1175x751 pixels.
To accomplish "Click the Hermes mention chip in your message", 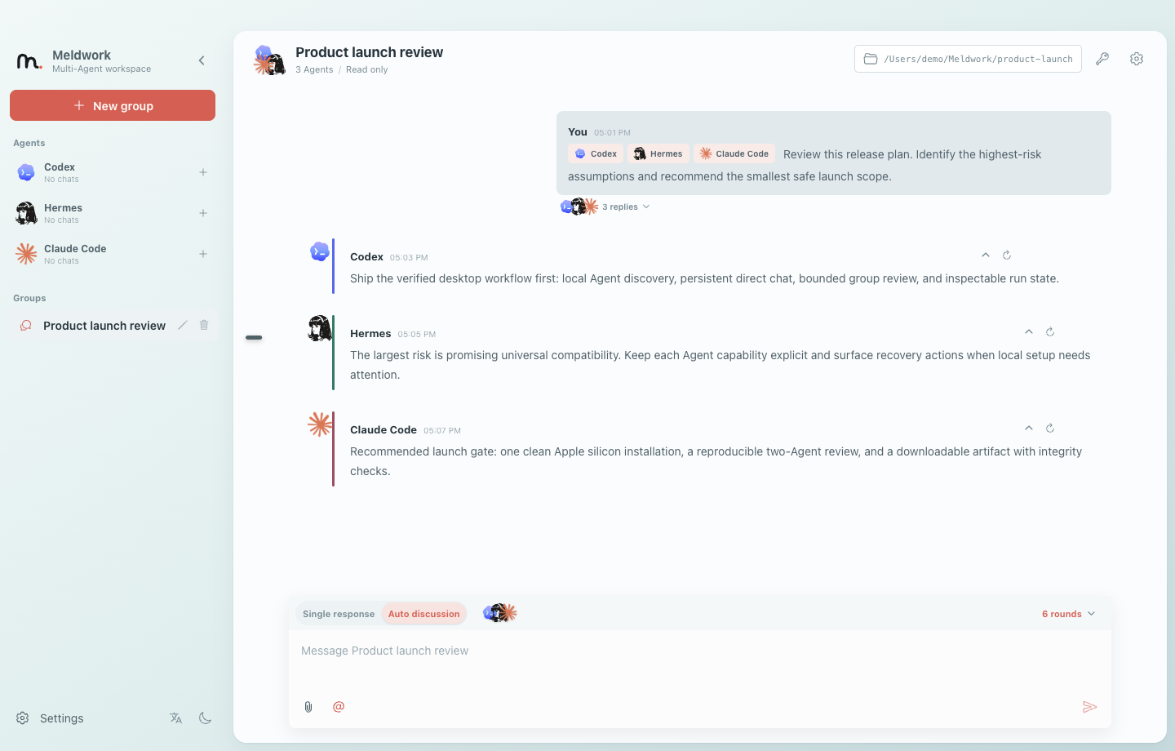I will [x=658, y=153].
